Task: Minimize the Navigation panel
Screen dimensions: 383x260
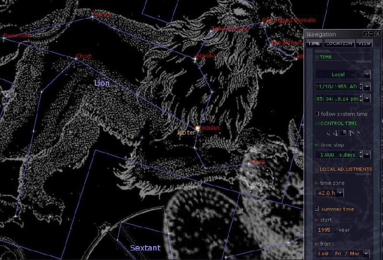Action: 372,34
